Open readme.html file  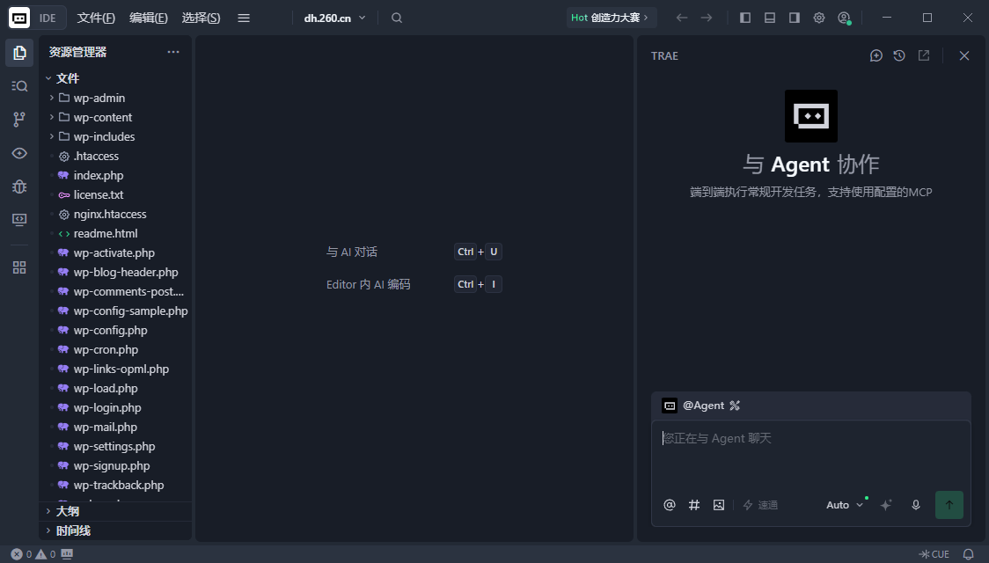116,233
